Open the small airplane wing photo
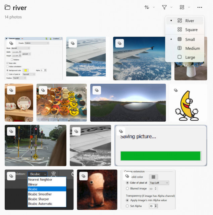Screen dimensions: 213x215 pyautogui.click(x=88, y=58)
